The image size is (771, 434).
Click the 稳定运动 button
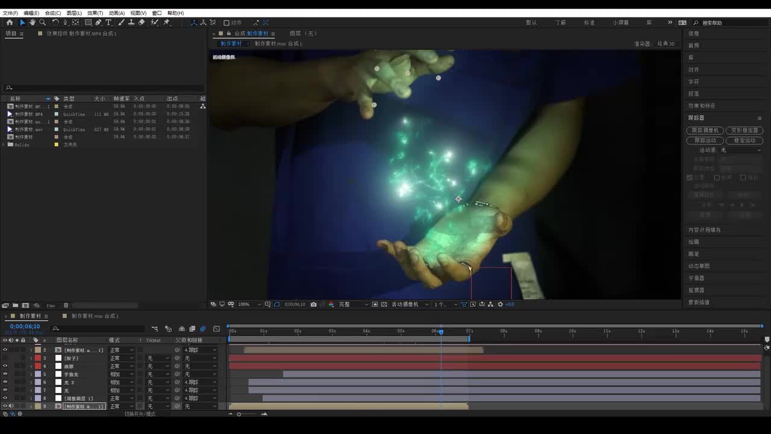click(x=744, y=140)
